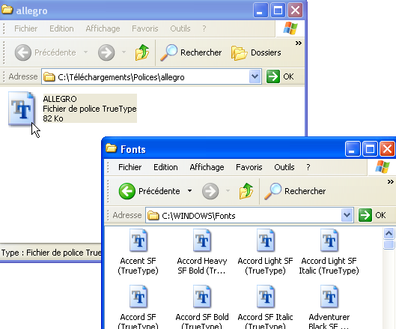This screenshot has height=329, width=396.
Task: Select the Accord SF Bold font icon
Action: pos(202,296)
